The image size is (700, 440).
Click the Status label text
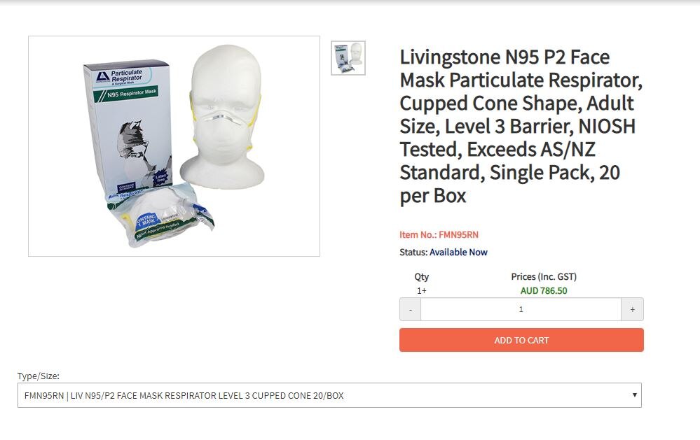point(413,253)
